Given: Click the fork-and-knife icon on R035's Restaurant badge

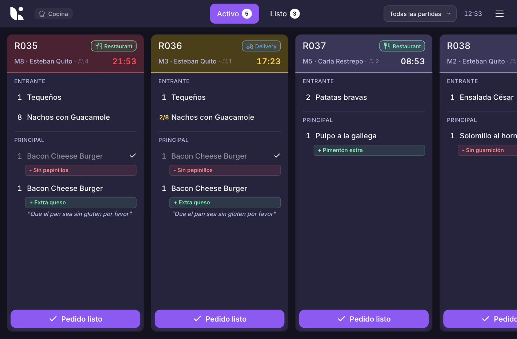Looking at the screenshot, I should 99,46.
